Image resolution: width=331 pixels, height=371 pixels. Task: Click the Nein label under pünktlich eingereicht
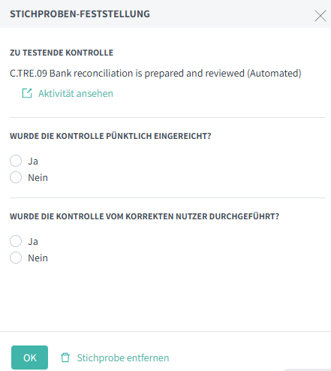[x=38, y=177]
